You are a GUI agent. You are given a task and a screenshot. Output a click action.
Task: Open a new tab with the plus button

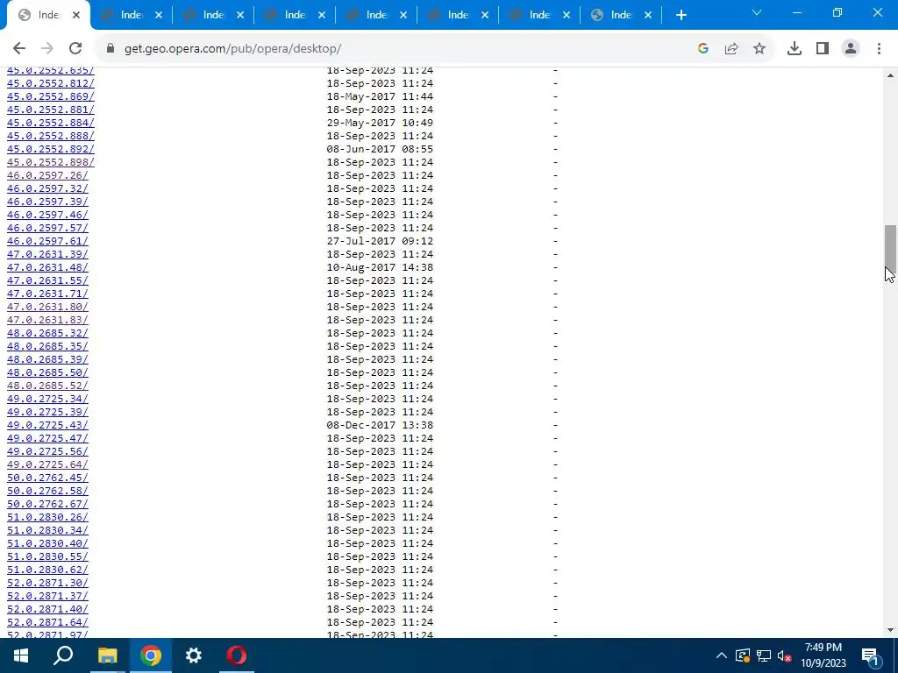(x=681, y=16)
